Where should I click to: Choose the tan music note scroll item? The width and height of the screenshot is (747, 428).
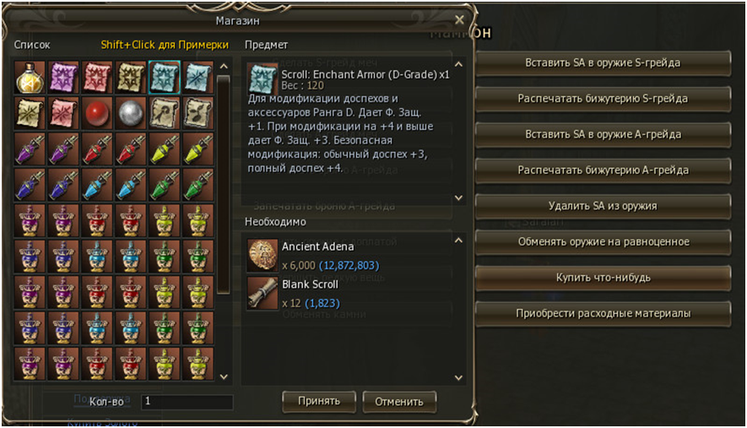(198, 113)
